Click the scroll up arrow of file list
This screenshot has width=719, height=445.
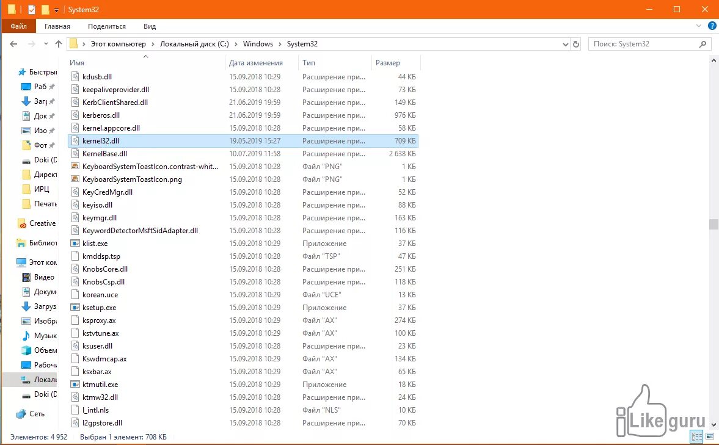coord(714,60)
